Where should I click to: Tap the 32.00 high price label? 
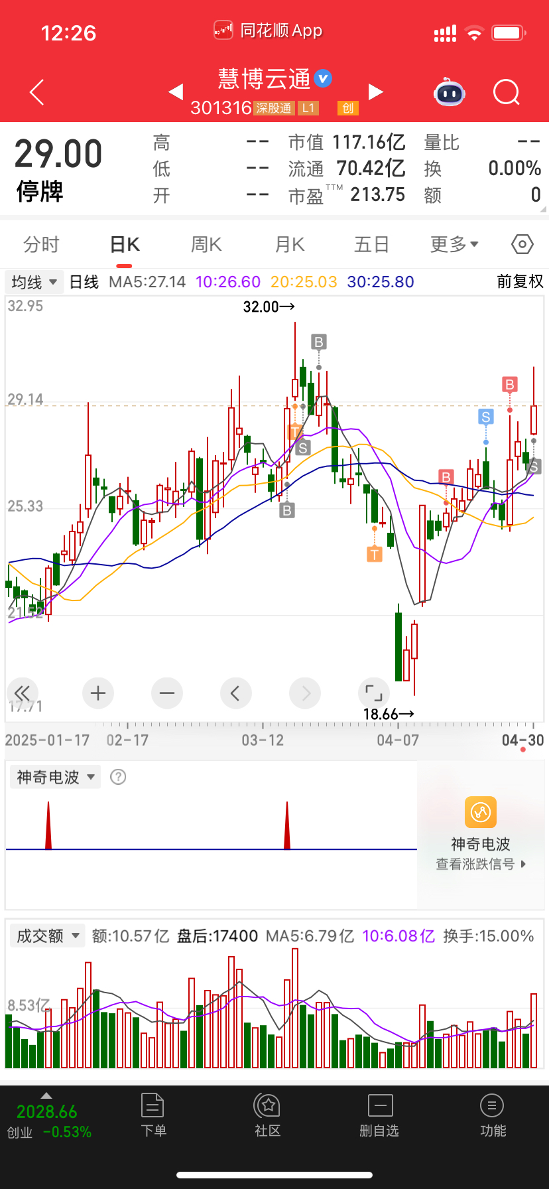[x=269, y=307]
